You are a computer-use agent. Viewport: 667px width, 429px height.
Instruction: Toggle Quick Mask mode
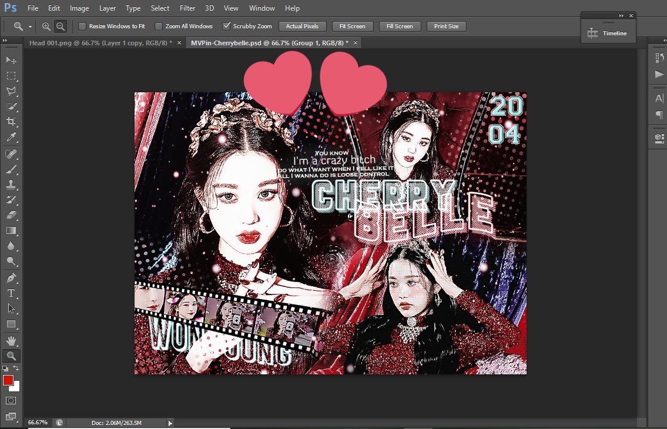[x=11, y=400]
